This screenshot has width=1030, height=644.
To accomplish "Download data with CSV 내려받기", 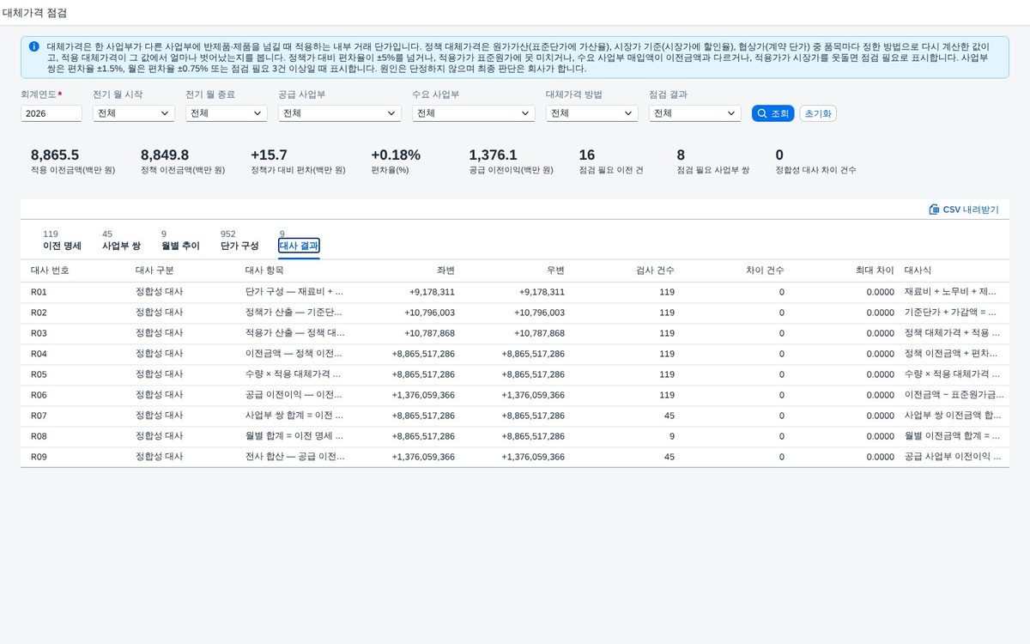I will click(x=964, y=210).
